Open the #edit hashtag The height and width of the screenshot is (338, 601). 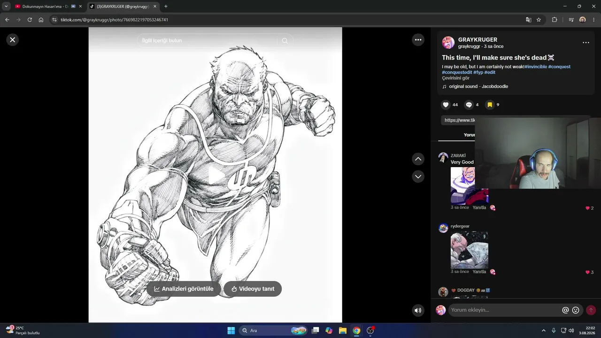tap(490, 72)
